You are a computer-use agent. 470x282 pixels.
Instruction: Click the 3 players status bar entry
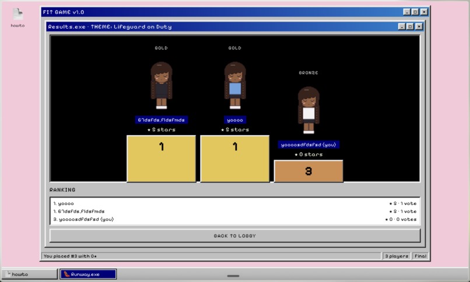(397, 256)
